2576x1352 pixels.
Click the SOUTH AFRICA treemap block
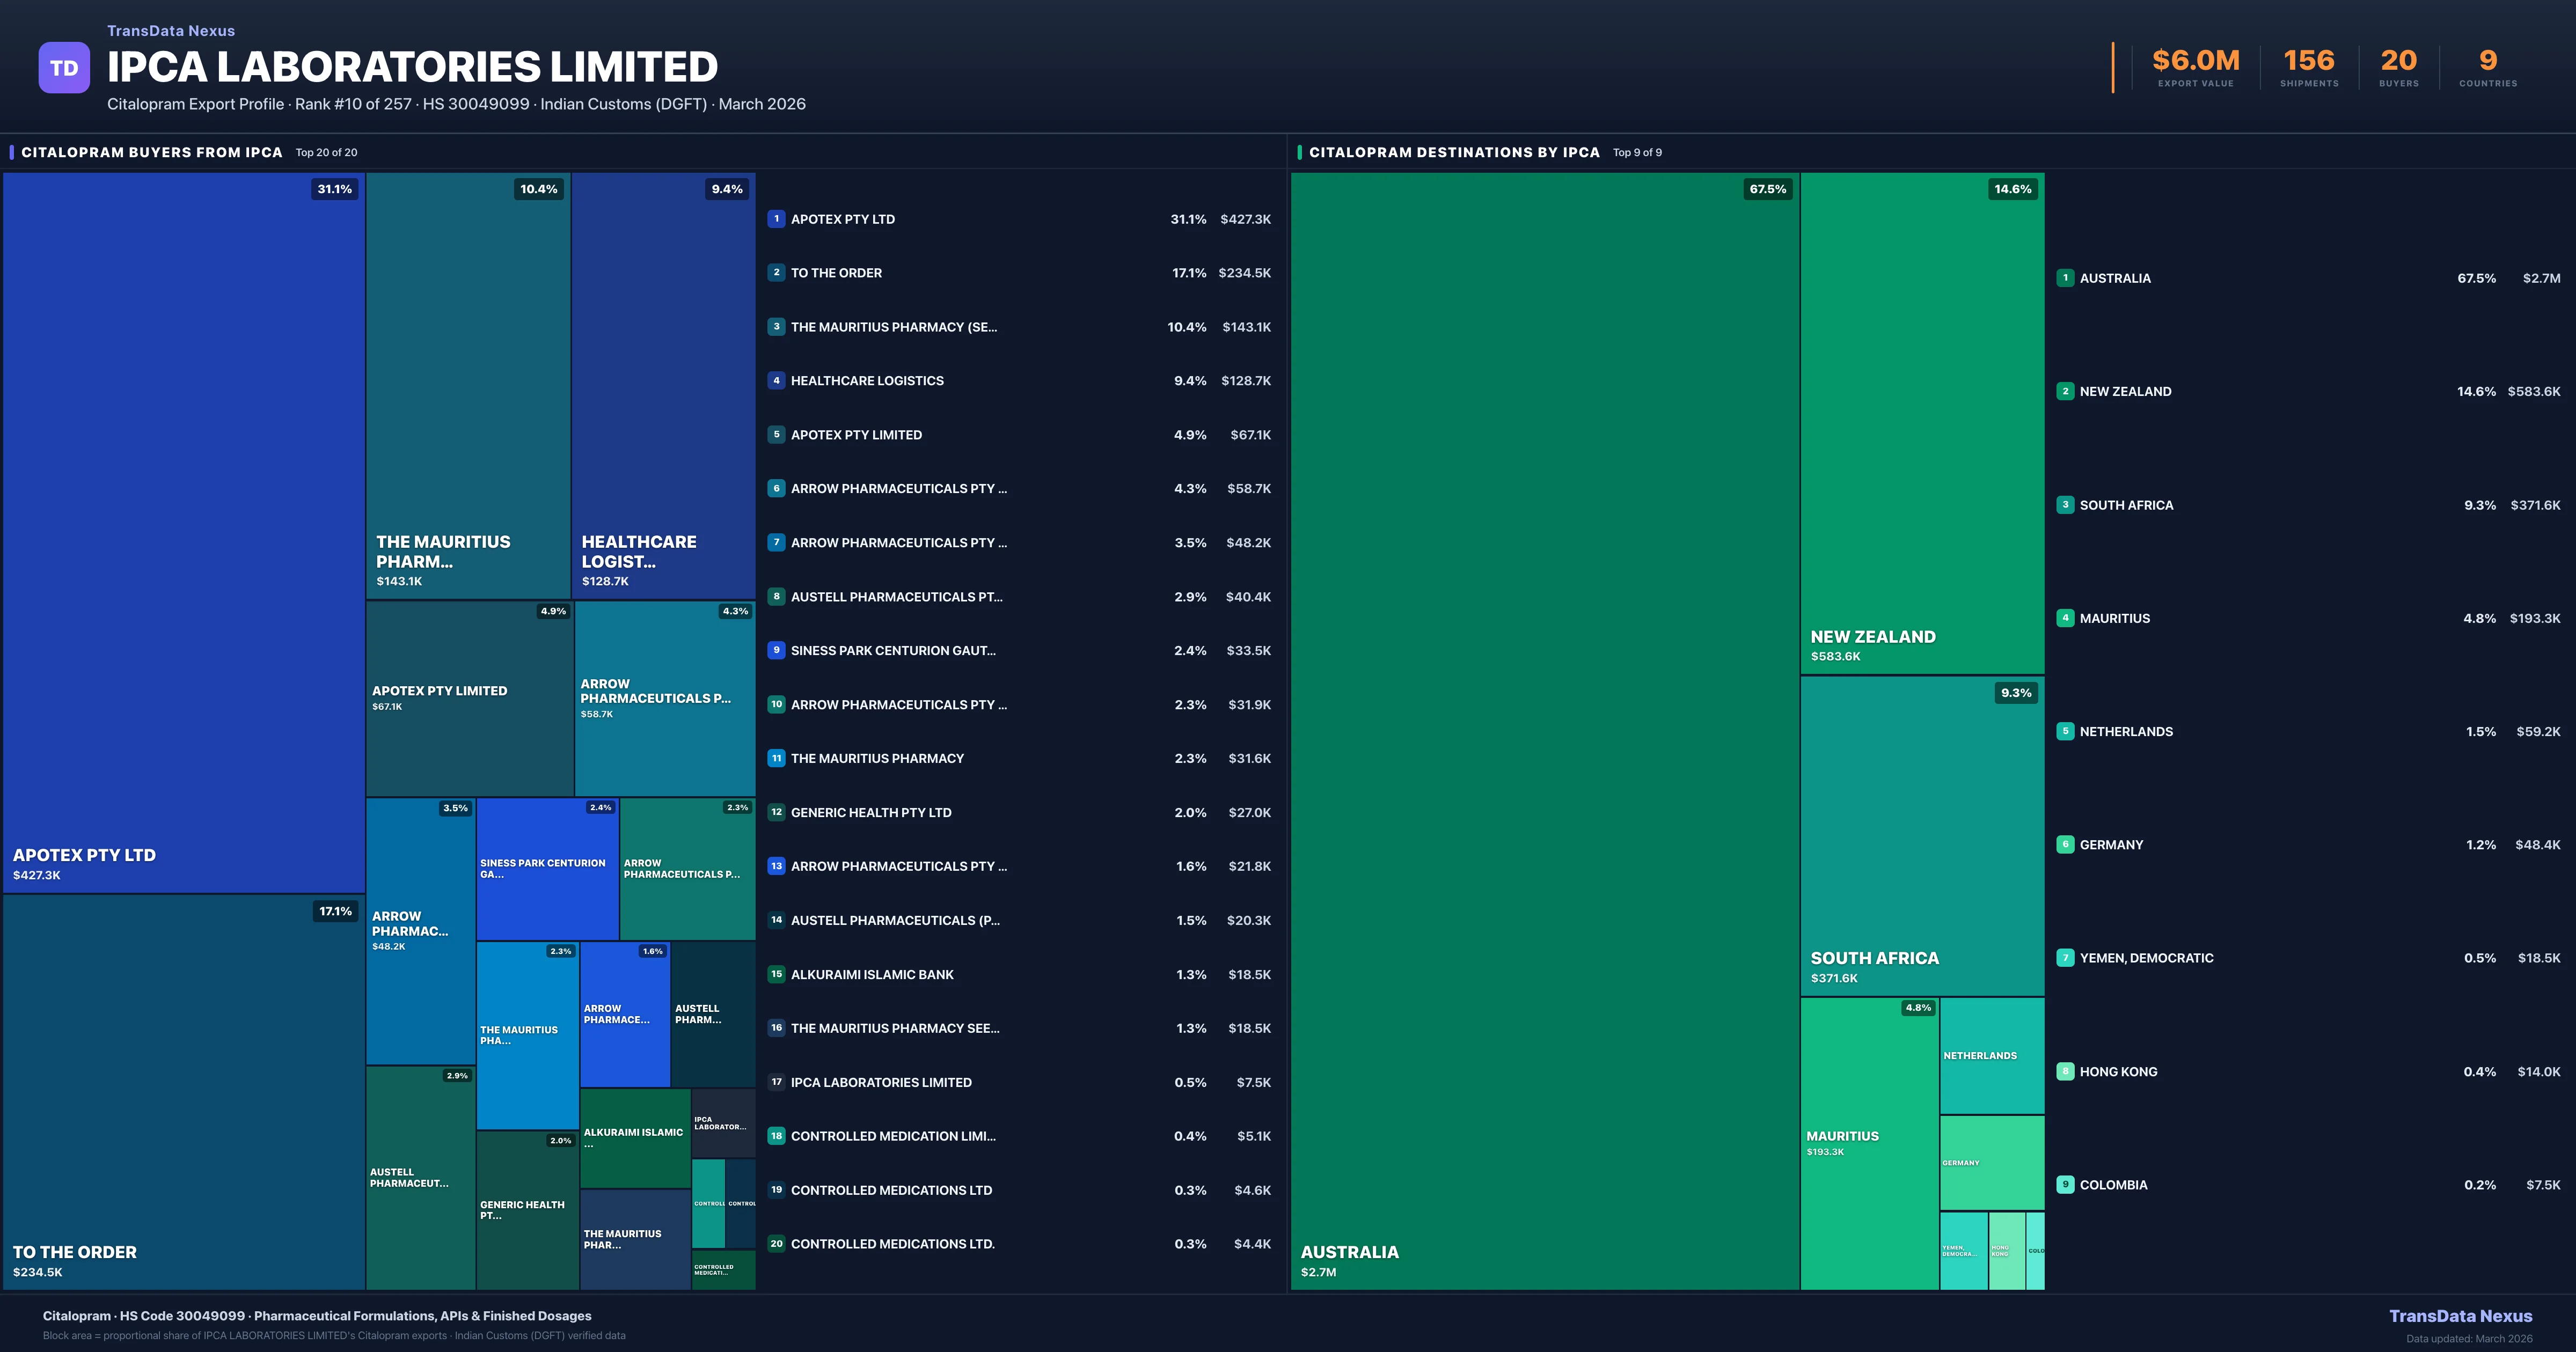click(x=1921, y=835)
